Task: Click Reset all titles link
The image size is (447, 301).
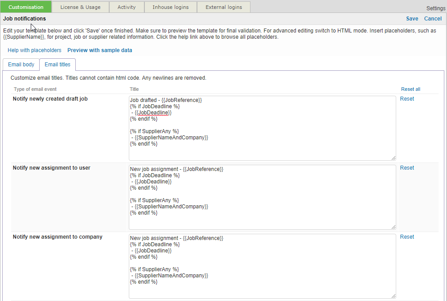Action: (410, 89)
